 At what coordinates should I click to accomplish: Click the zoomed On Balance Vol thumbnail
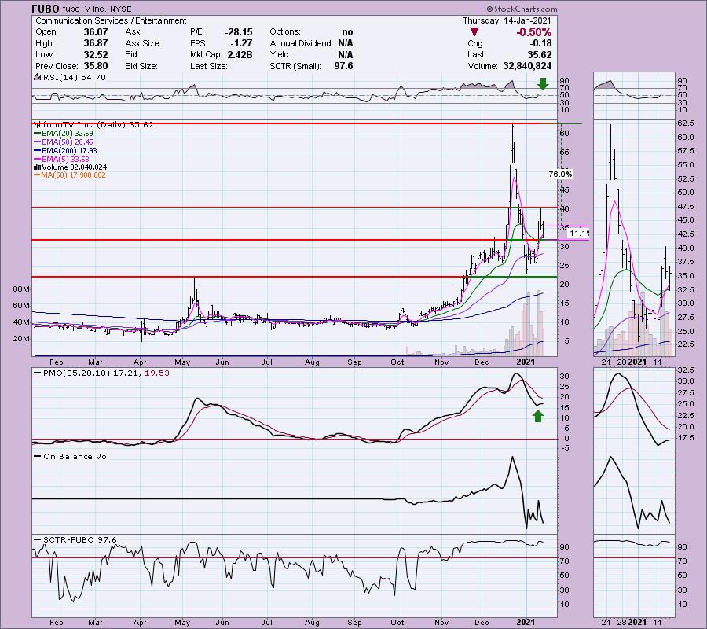tap(634, 492)
